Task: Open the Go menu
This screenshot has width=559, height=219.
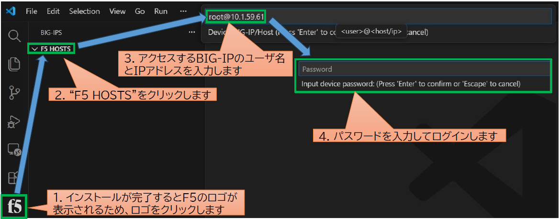Action: (x=140, y=11)
